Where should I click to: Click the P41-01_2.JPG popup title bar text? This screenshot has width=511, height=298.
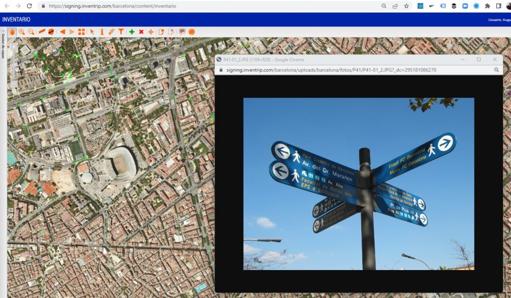[263, 60]
